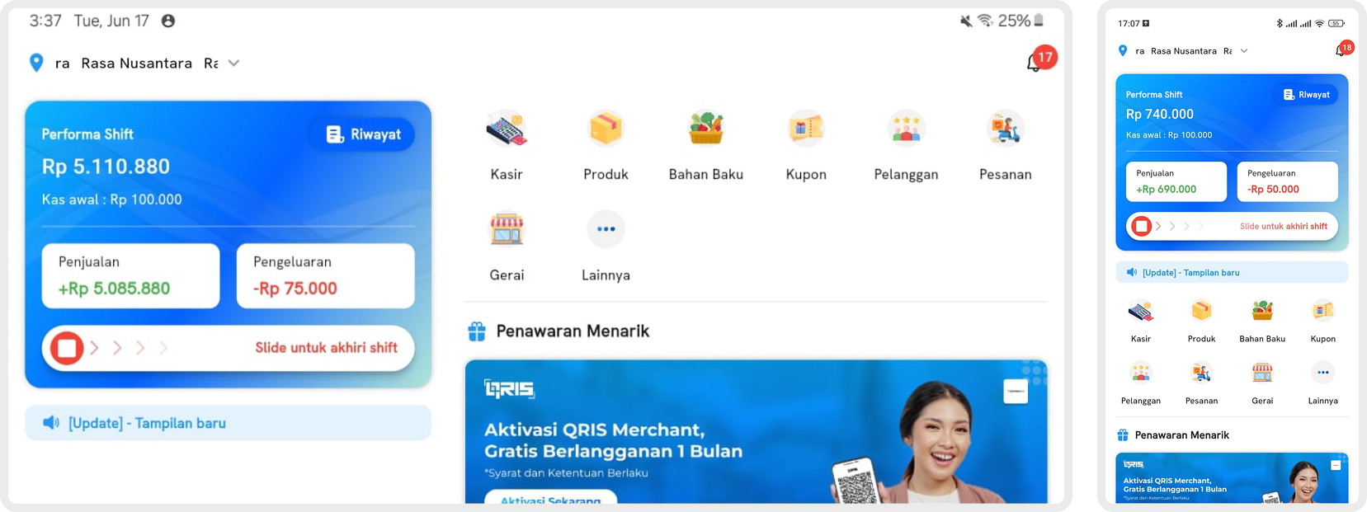Image resolution: width=1367 pixels, height=512 pixels.
Task: Click Riwayat button on tablet shift card
Action: point(364,134)
